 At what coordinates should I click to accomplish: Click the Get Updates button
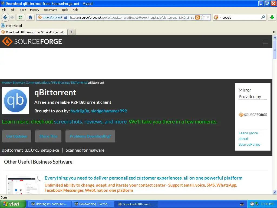(17, 136)
